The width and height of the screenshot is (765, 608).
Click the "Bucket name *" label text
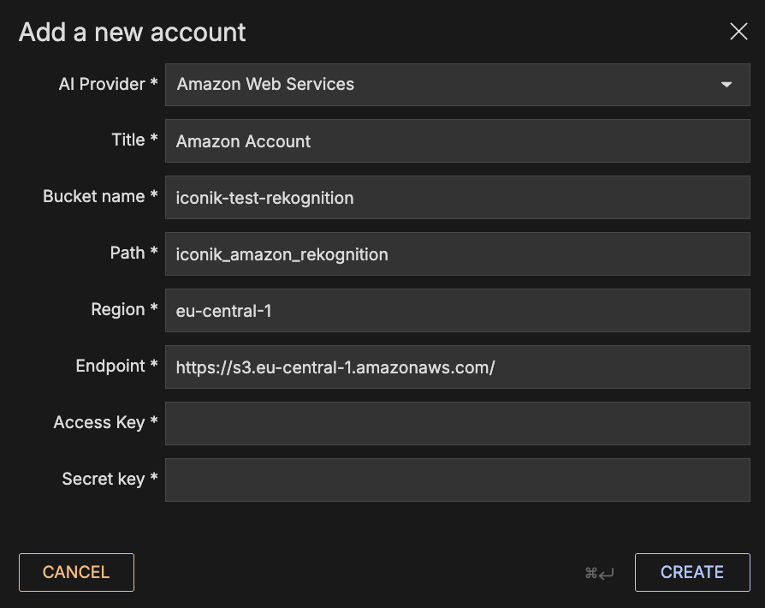[x=100, y=197]
